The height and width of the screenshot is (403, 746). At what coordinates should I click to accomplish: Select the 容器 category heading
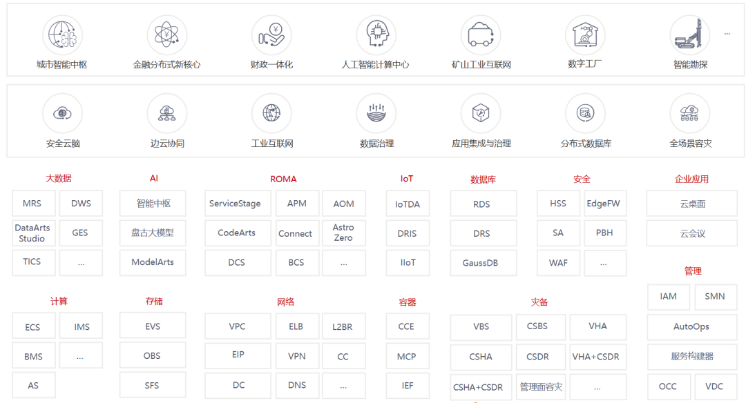[x=408, y=302]
